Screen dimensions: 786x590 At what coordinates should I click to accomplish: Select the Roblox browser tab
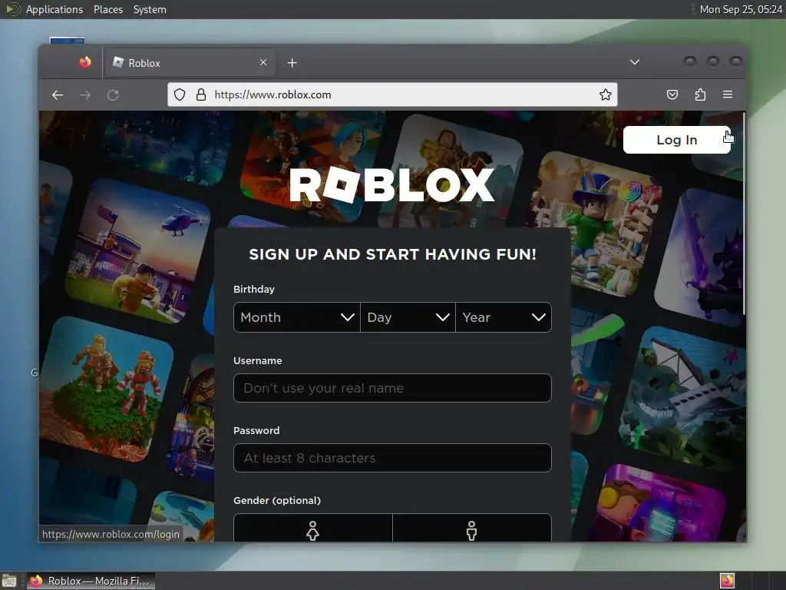click(190, 63)
